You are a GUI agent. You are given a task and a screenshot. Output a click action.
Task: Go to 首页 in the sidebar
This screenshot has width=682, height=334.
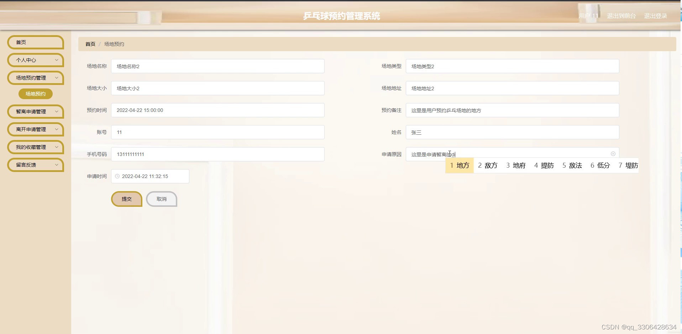(36, 42)
